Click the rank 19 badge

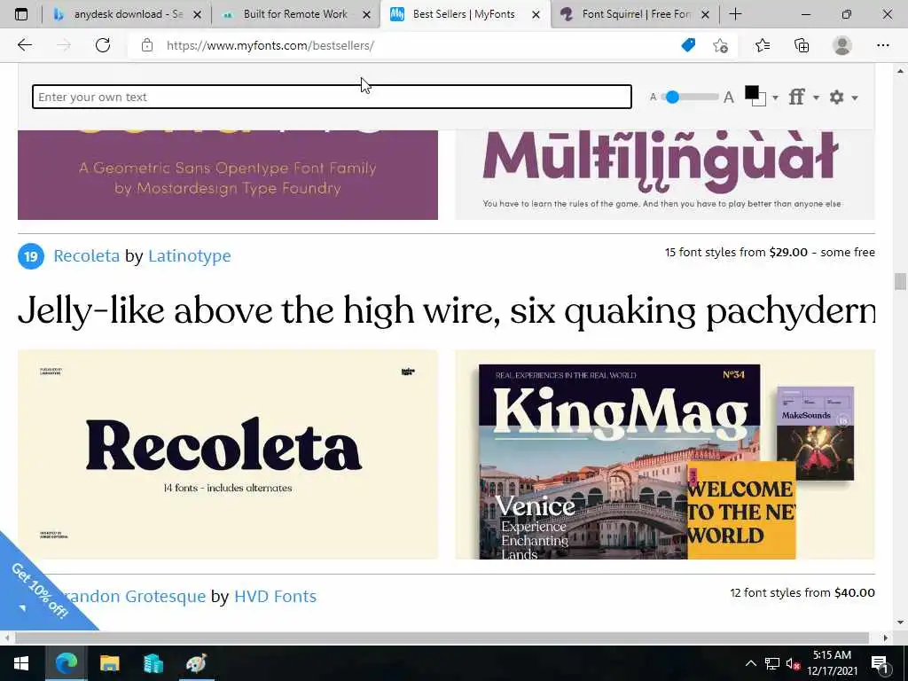coord(31,256)
